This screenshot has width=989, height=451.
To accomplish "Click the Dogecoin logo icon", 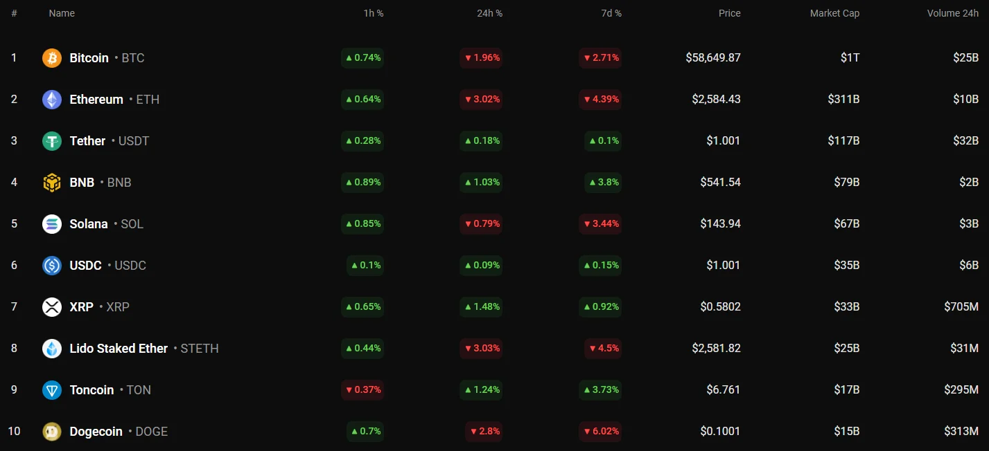I will (52, 432).
